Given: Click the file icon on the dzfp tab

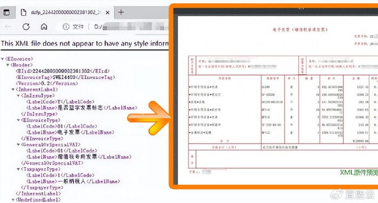Looking at the screenshot, I should coord(23,12).
